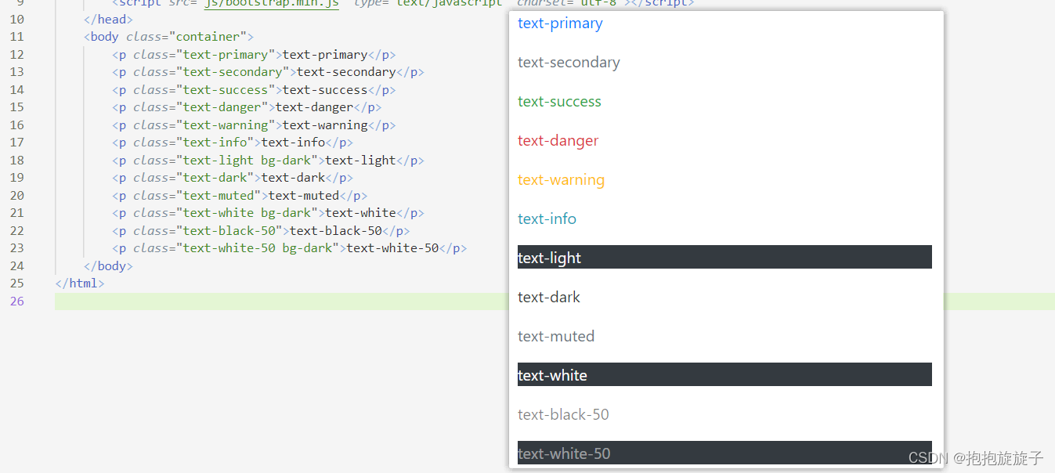Click line number 11 in the gutter
The image size is (1055, 473).
point(16,37)
